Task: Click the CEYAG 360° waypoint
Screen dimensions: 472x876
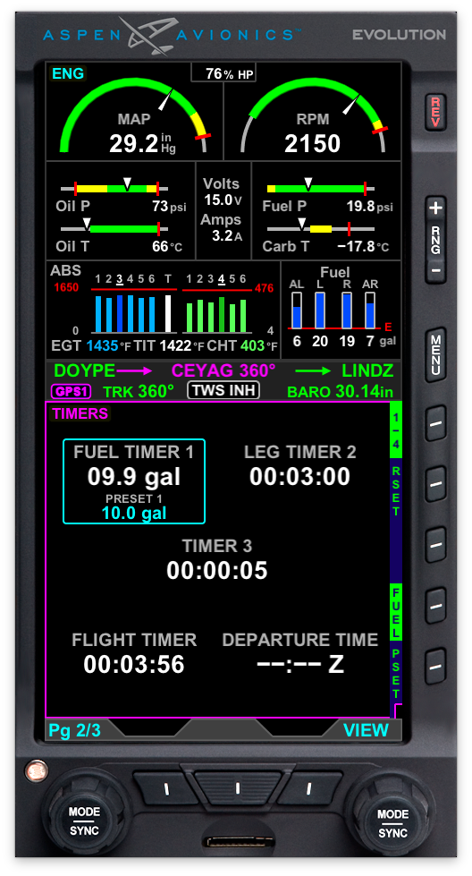Action: pos(223,370)
